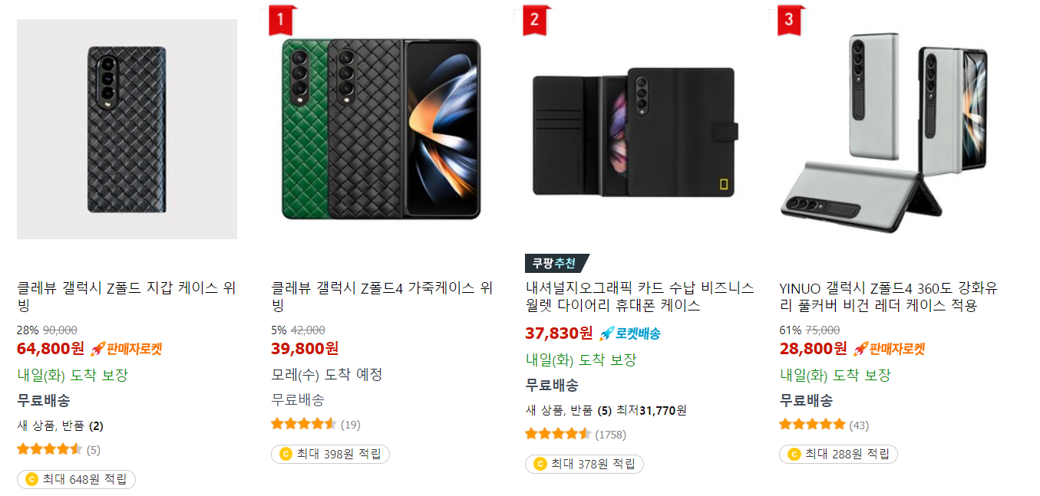Click seller rocket badge next to 64,800원
Screen dimensions: 1040x496
(126, 349)
